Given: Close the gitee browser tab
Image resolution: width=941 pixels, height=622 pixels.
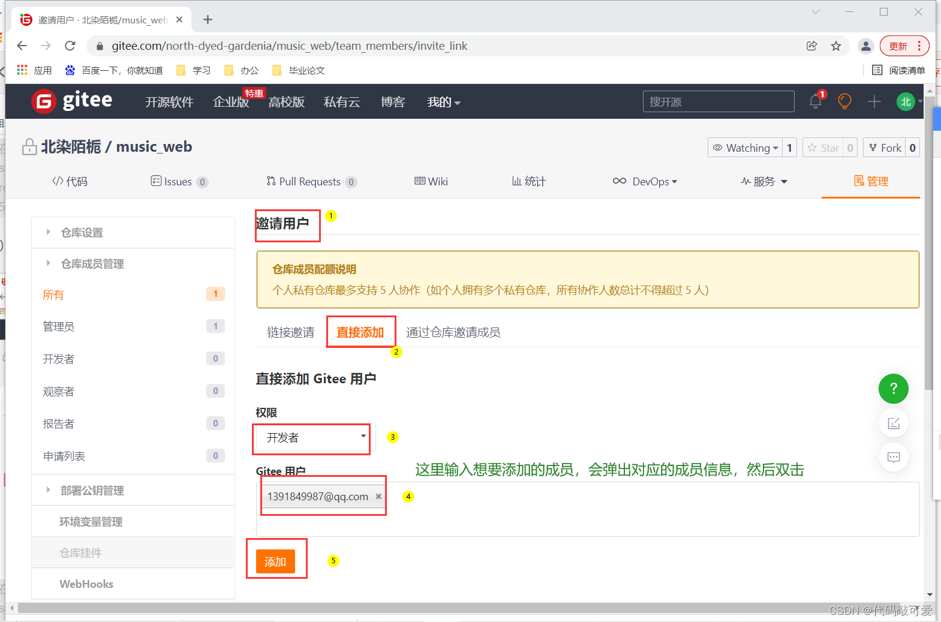Looking at the screenshot, I should click(179, 20).
